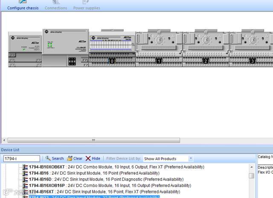Click device list scroll up arrow

click(x=251, y=167)
